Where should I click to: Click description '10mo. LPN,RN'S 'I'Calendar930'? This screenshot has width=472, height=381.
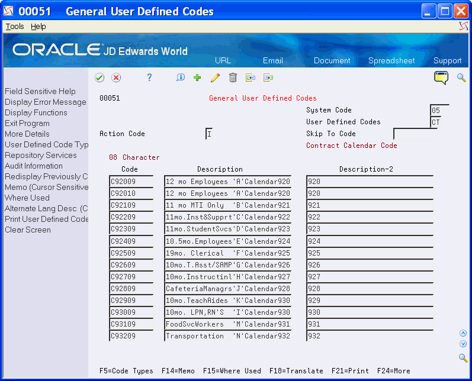pos(228,312)
